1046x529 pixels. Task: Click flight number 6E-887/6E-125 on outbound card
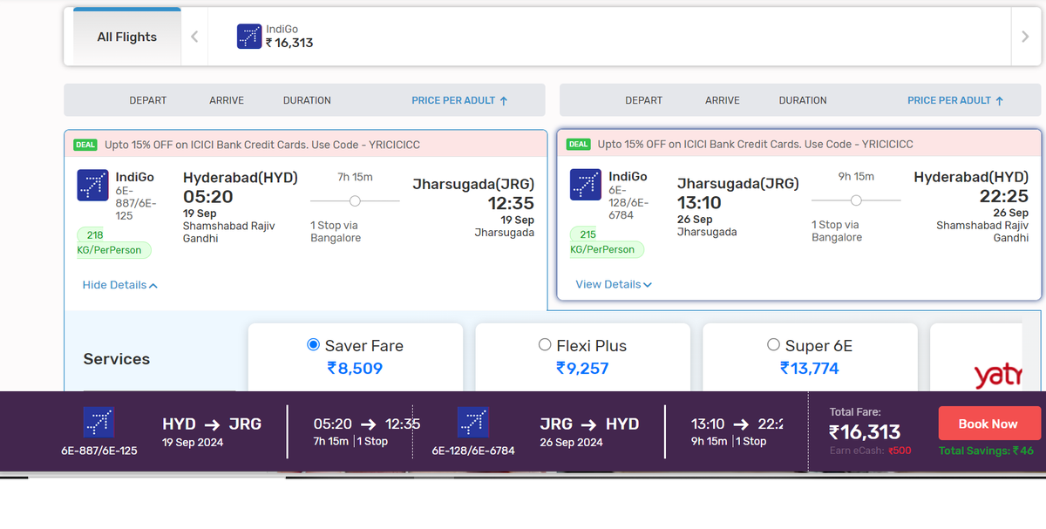[136, 202]
